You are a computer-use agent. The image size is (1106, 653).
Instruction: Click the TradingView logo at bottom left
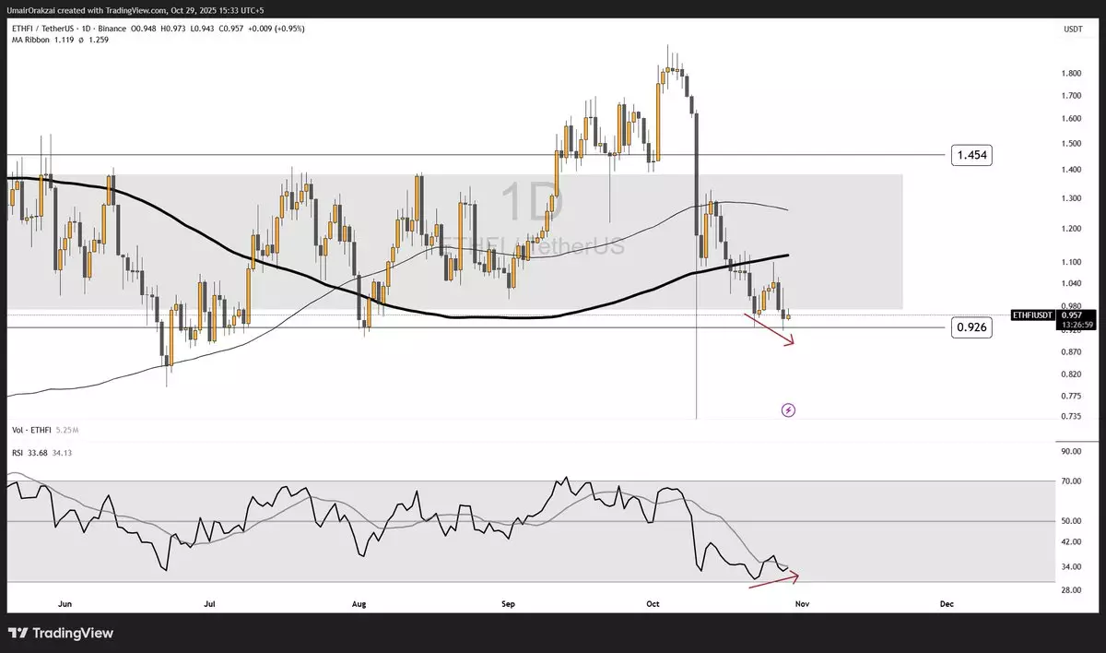pos(61,633)
